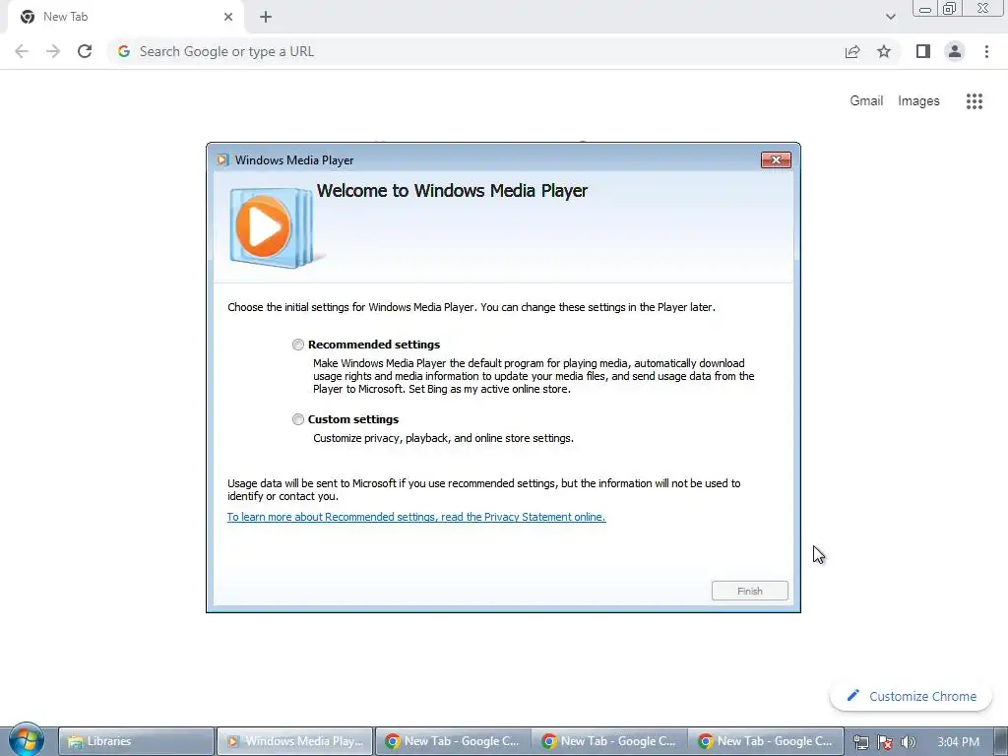
Task: Open the Action Center flag icon
Action: [x=885, y=742]
